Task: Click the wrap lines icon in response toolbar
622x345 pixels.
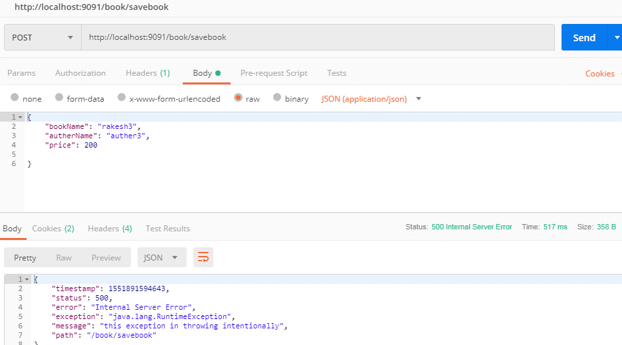Action: [x=203, y=257]
